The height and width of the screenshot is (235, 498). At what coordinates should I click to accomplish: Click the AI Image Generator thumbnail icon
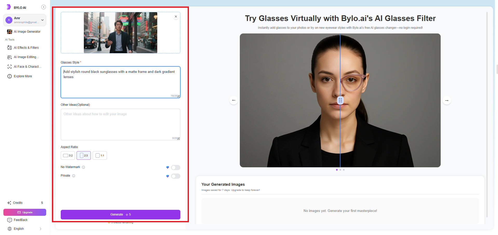pos(10,32)
